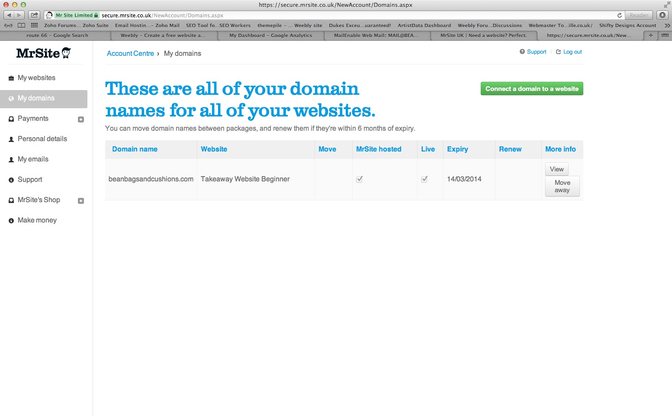Image resolution: width=672 pixels, height=416 pixels.
Task: Show all tabs icon at tab bar end
Action: 665,35
